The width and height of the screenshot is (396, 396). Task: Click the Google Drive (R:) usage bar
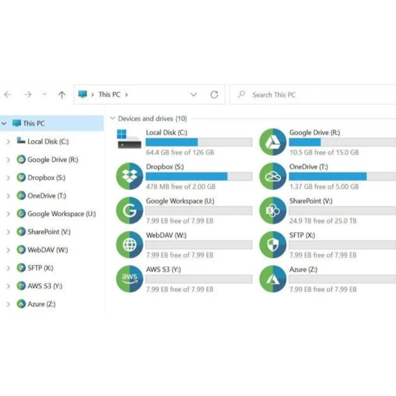[x=342, y=142]
